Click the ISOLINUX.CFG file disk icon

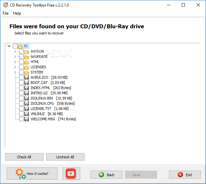pyautogui.click(x=27, y=103)
